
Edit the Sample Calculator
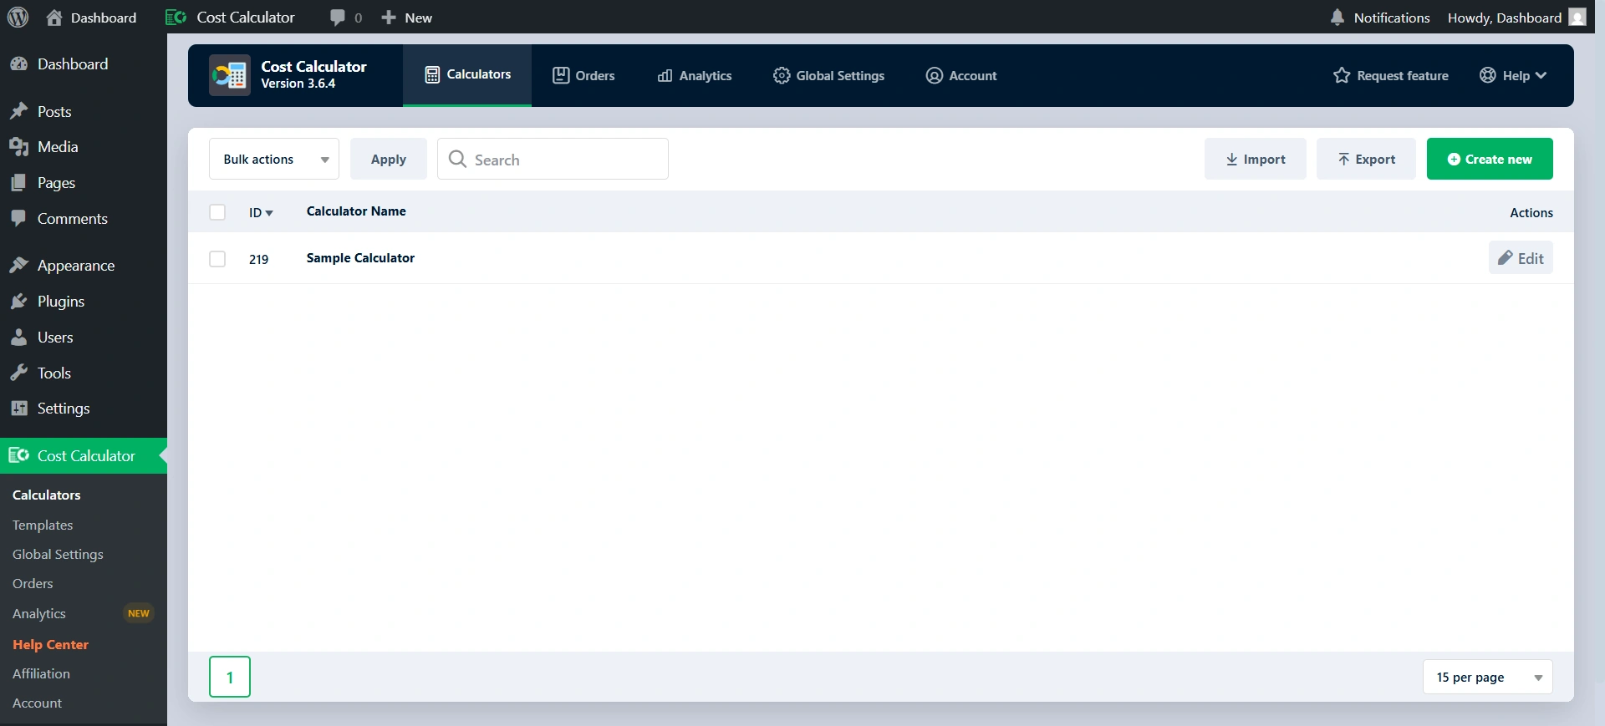click(x=1521, y=258)
